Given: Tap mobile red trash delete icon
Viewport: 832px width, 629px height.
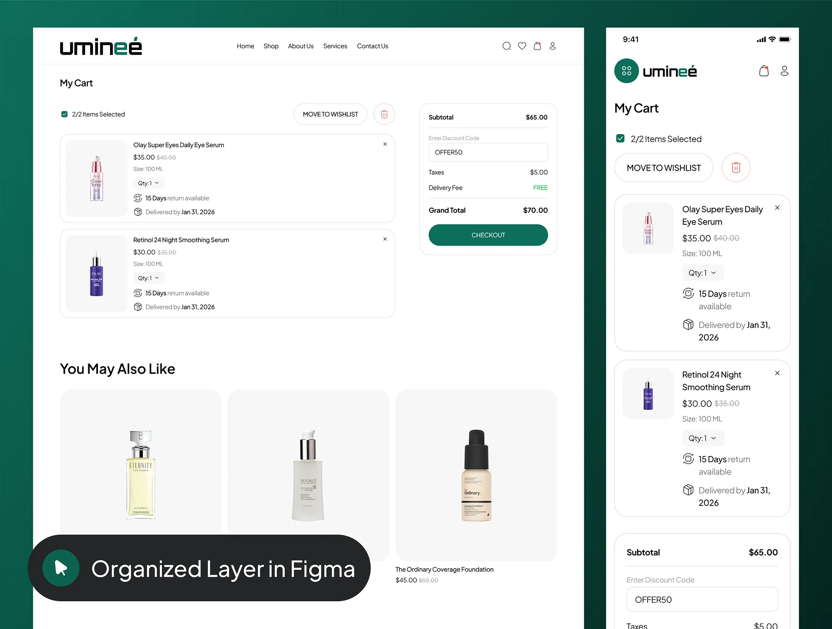Looking at the screenshot, I should coord(736,167).
